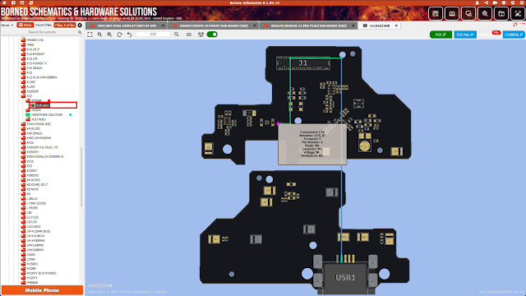Screen dimensions: 526x296
Task: Close the VIVO NEX Dual Display tab
Action: [163, 25]
